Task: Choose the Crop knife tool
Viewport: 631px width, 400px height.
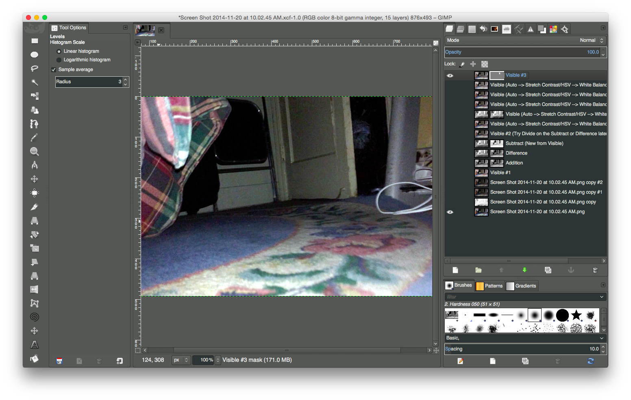Action: pyautogui.click(x=35, y=206)
